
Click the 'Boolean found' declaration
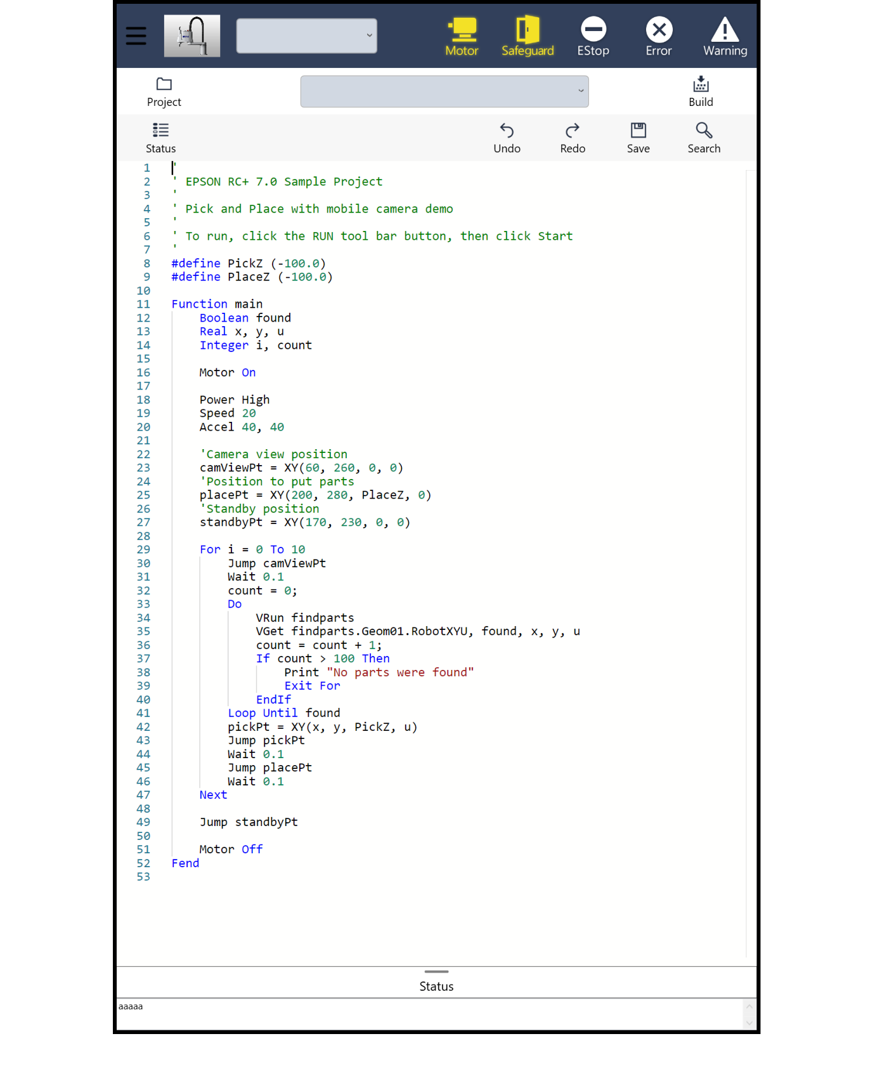tap(245, 318)
